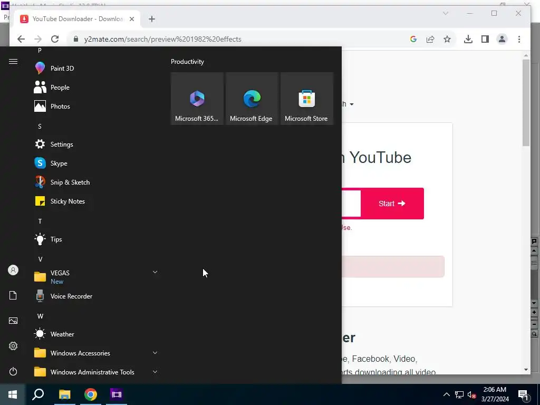Open taskbar Search
540x405 pixels.
tap(38, 394)
